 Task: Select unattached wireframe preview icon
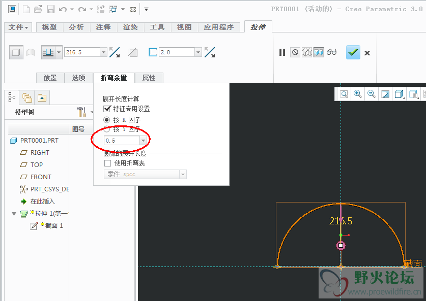307,52
